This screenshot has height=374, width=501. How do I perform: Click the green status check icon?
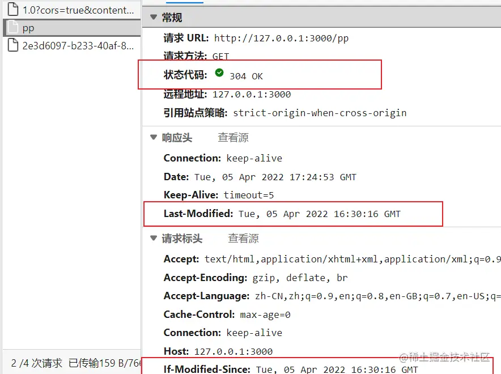tap(219, 73)
